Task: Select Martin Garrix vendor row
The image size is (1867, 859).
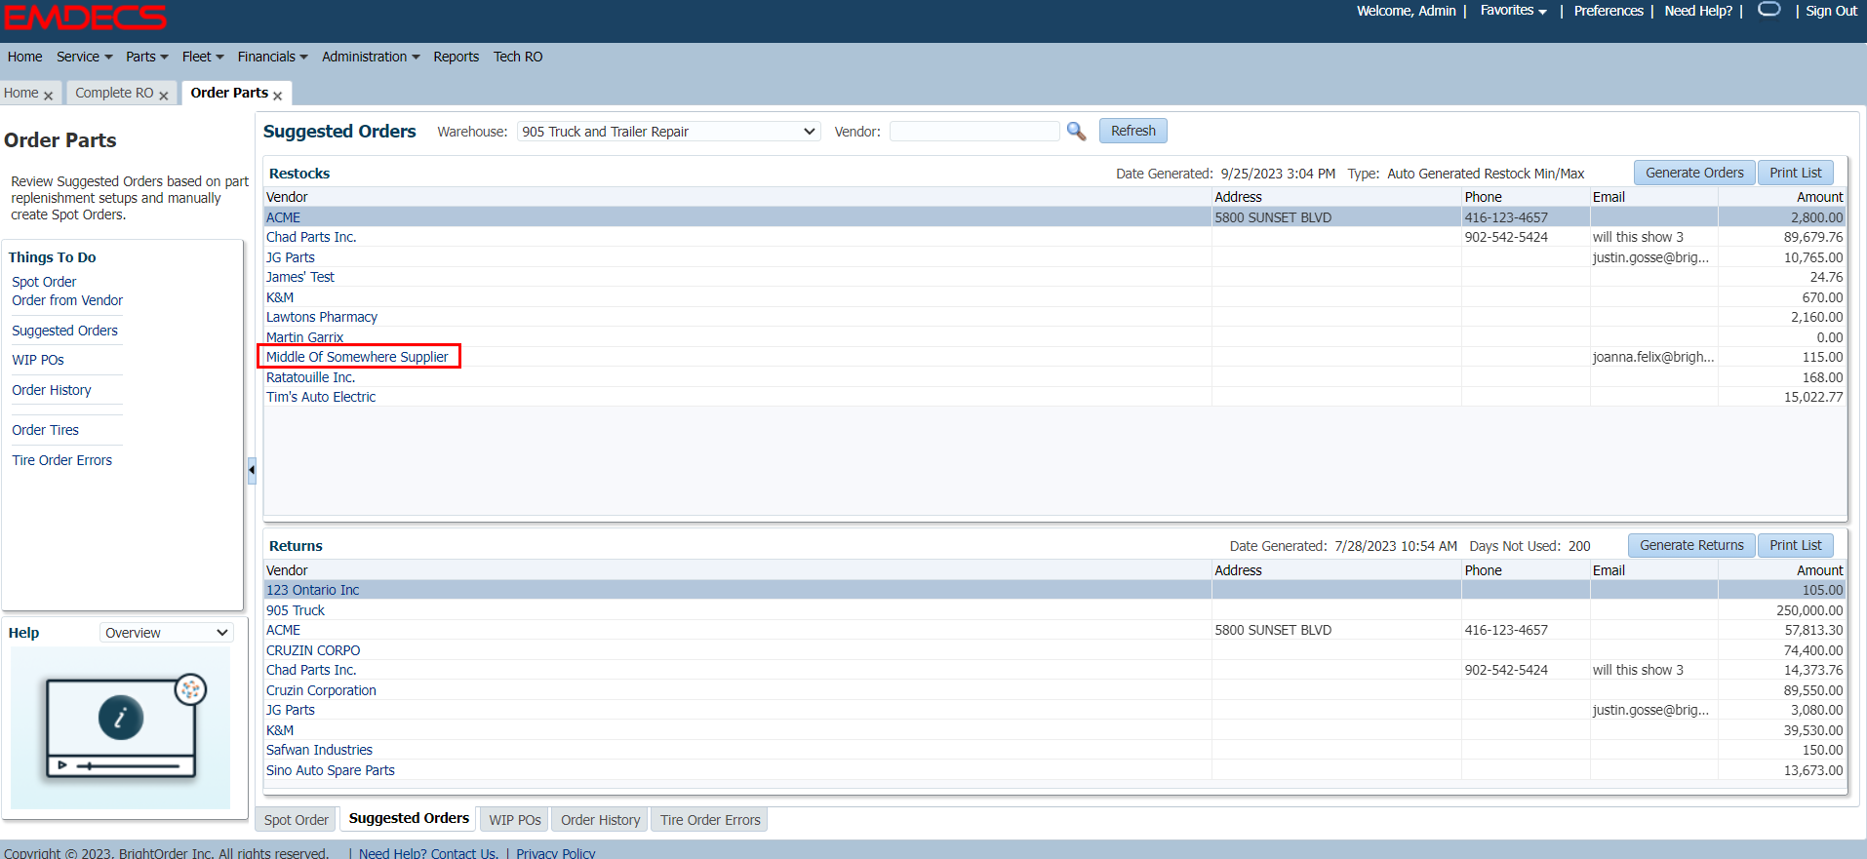Action: [x=1054, y=337]
